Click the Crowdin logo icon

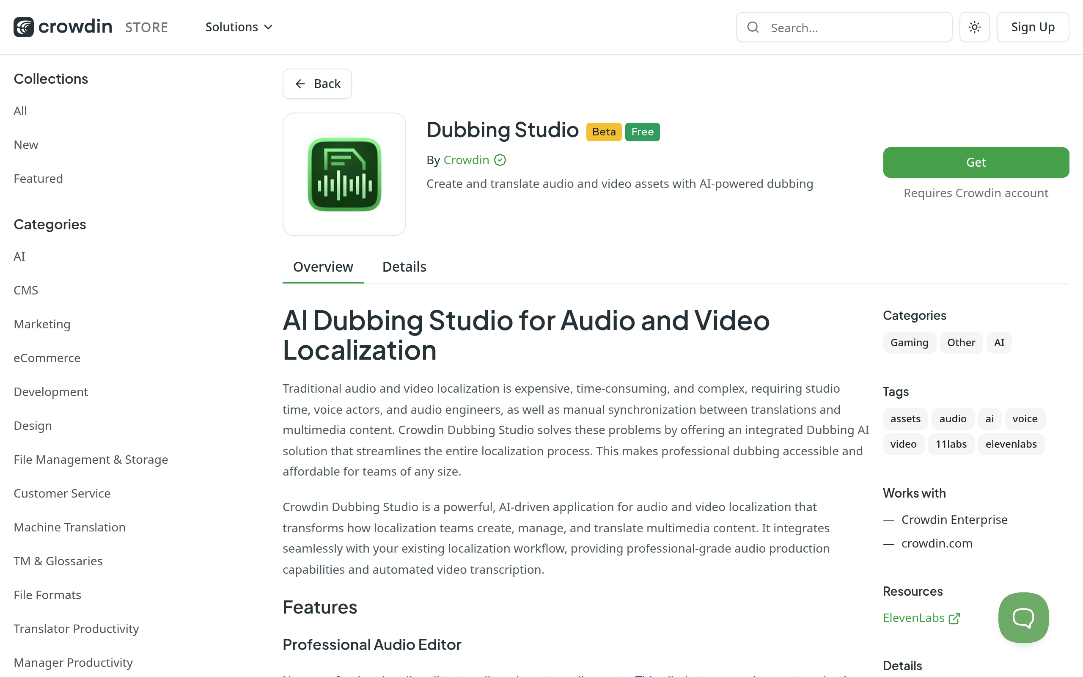pyautogui.click(x=24, y=27)
